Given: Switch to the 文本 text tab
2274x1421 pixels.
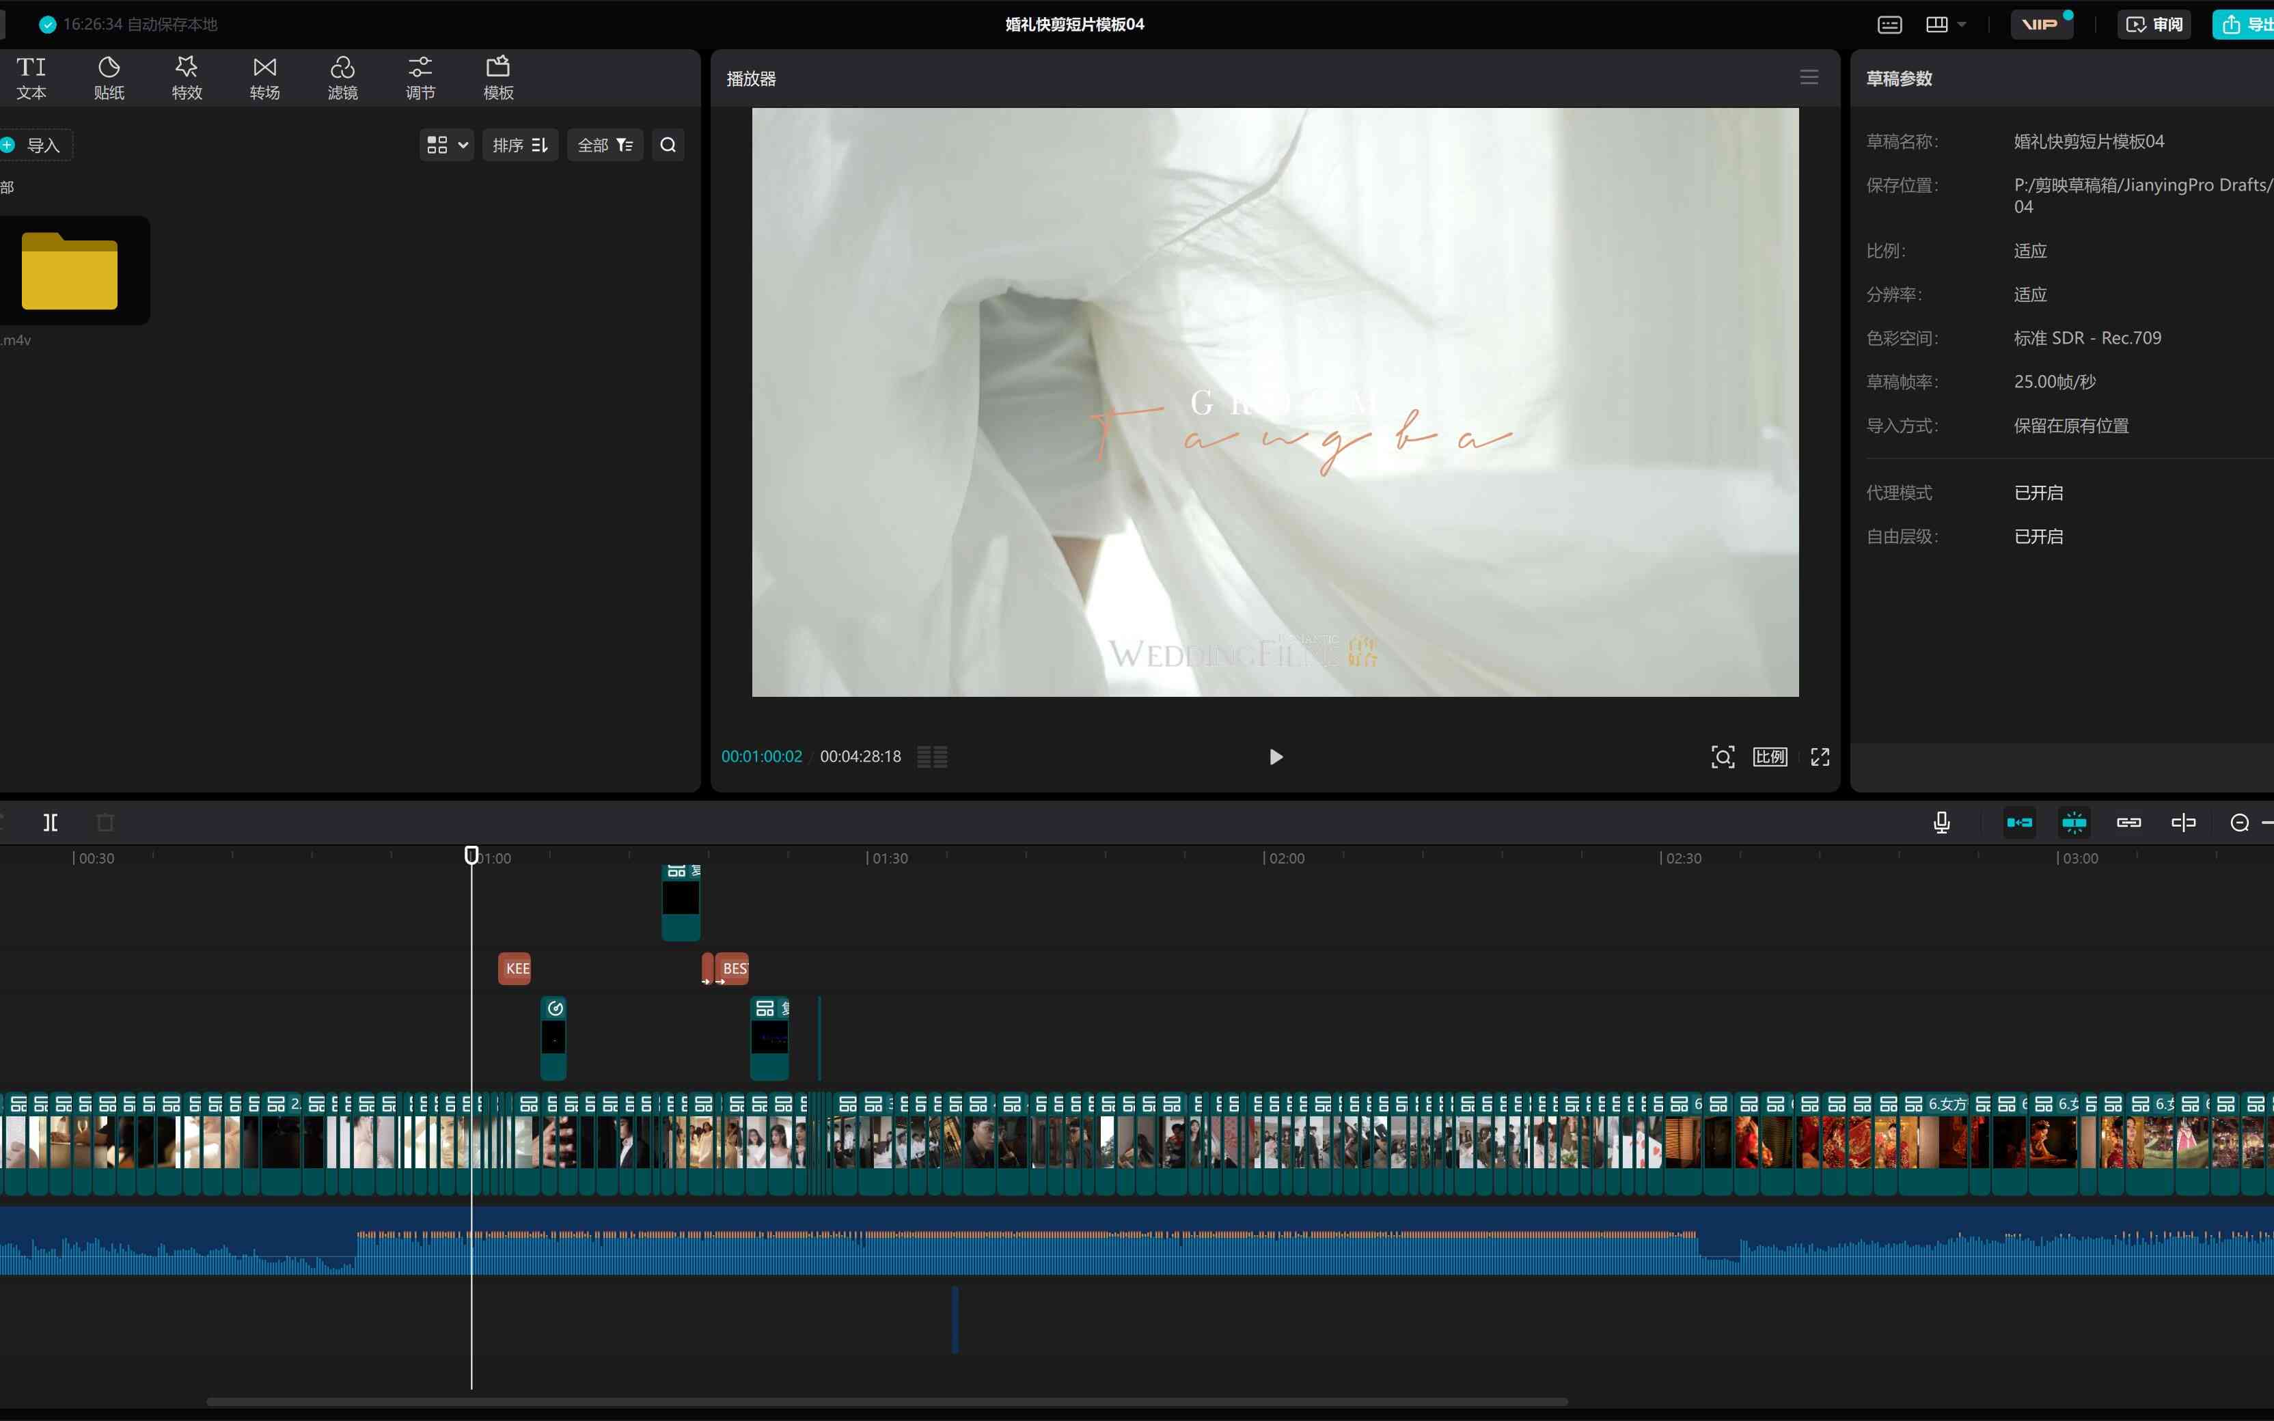Looking at the screenshot, I should 31,78.
